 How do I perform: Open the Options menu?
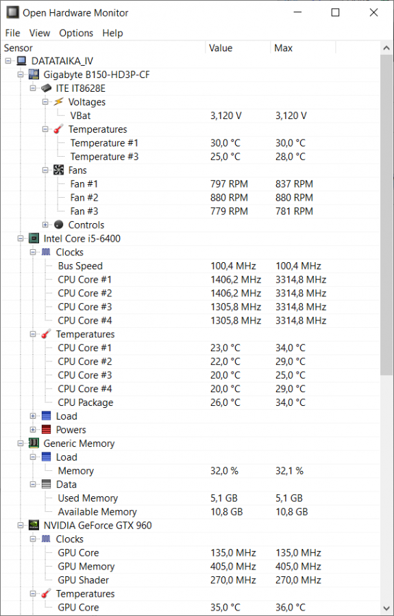pos(76,33)
